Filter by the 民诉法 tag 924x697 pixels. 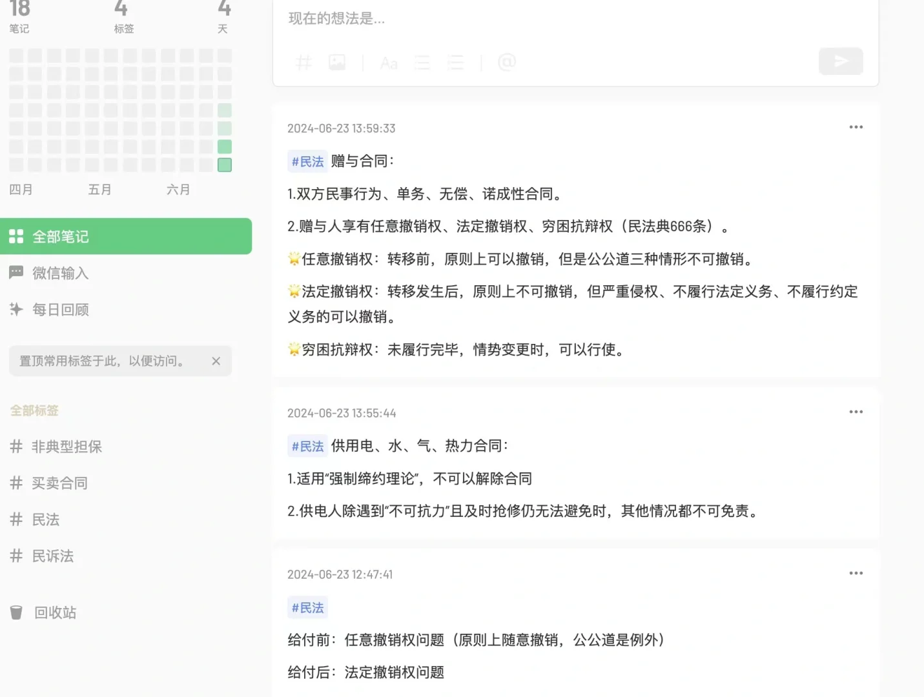click(x=42, y=556)
